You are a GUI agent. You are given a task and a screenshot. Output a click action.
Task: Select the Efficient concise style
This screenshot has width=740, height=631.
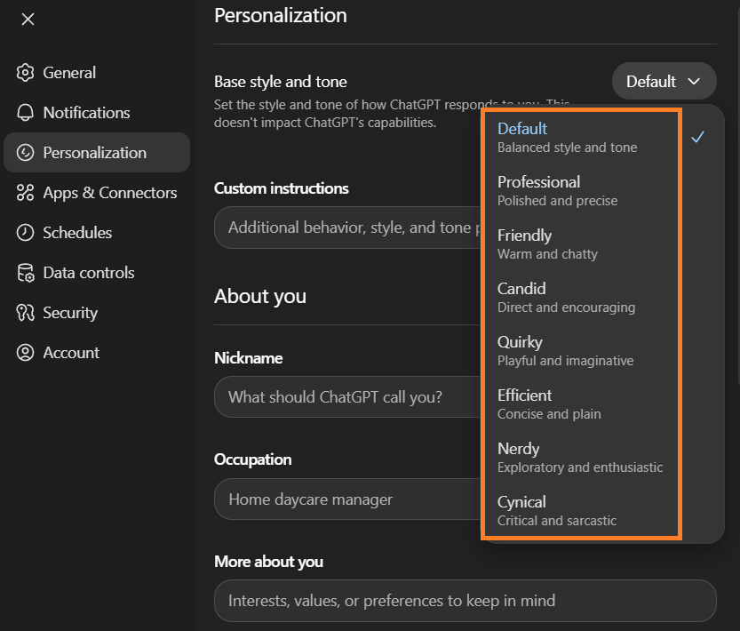click(x=603, y=404)
